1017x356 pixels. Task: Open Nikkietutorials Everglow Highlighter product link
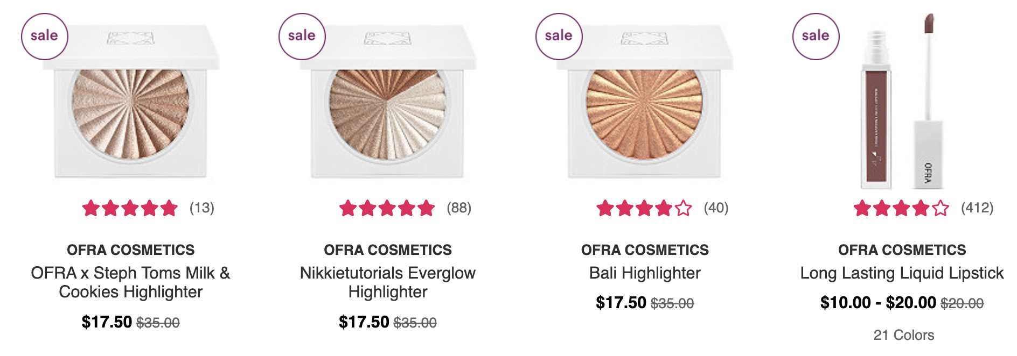pyautogui.click(x=388, y=282)
